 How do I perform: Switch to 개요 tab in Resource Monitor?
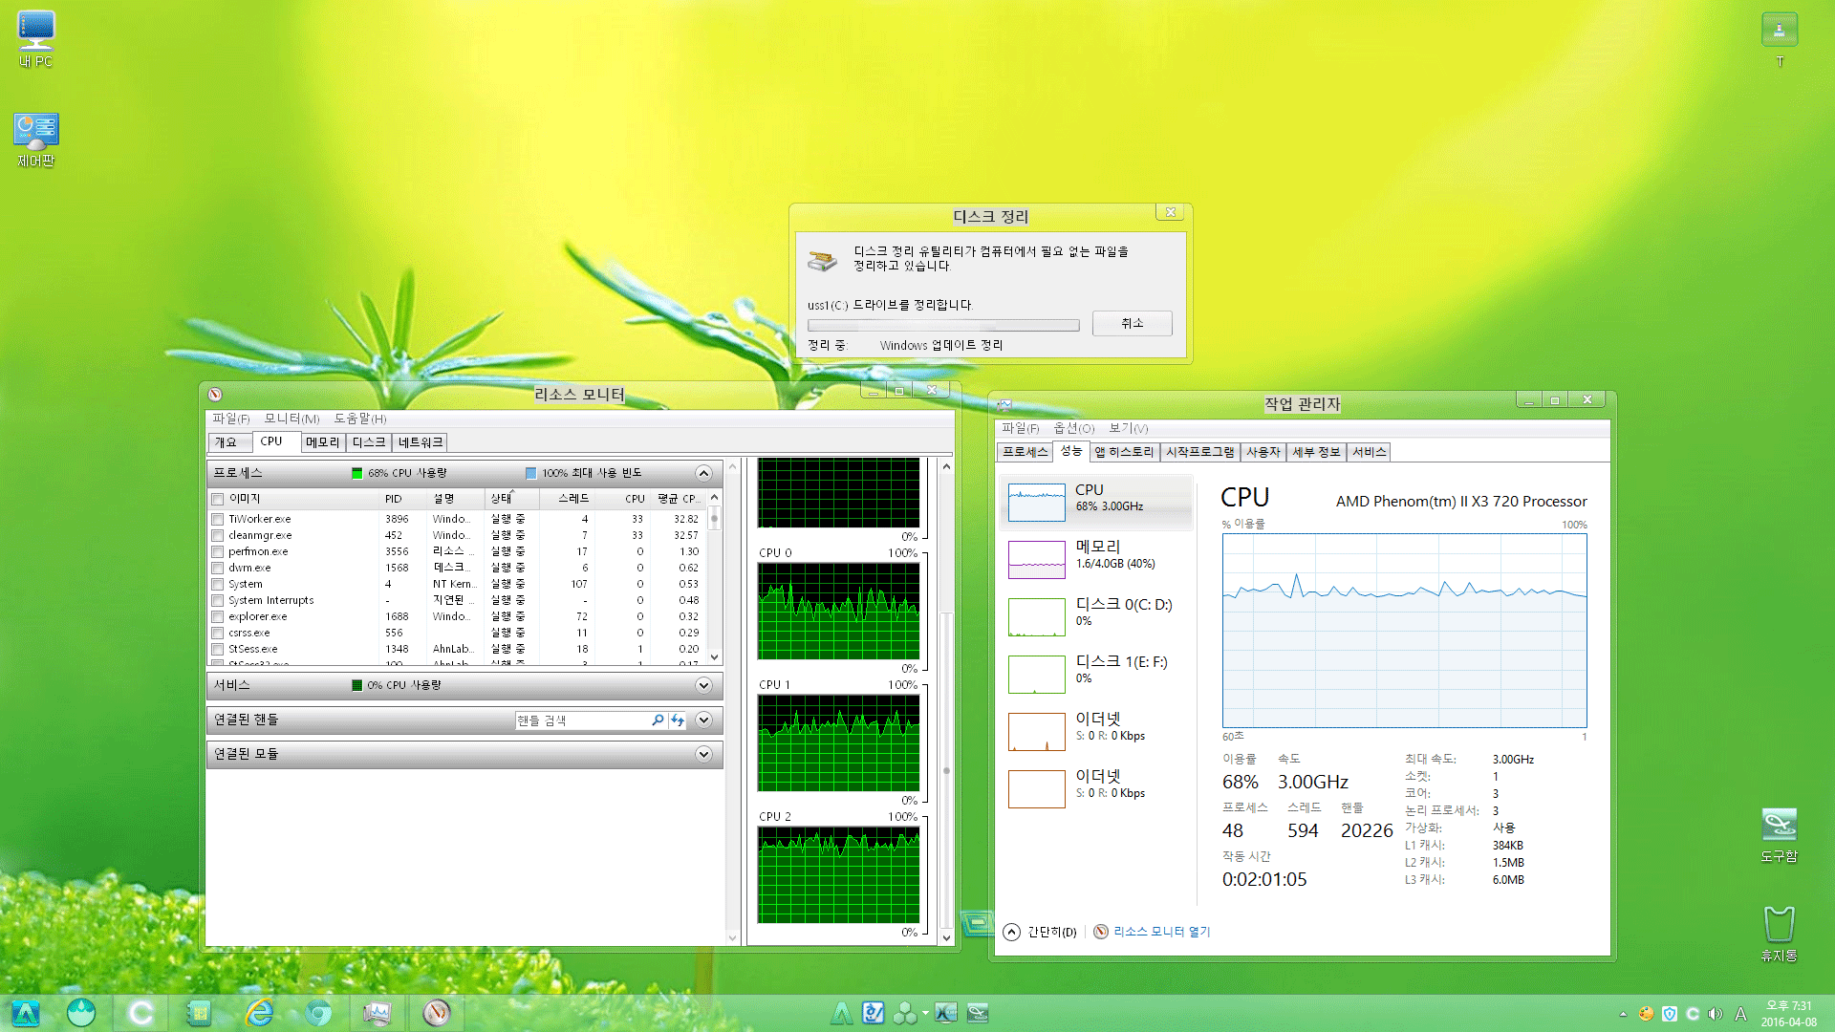pyautogui.click(x=229, y=442)
